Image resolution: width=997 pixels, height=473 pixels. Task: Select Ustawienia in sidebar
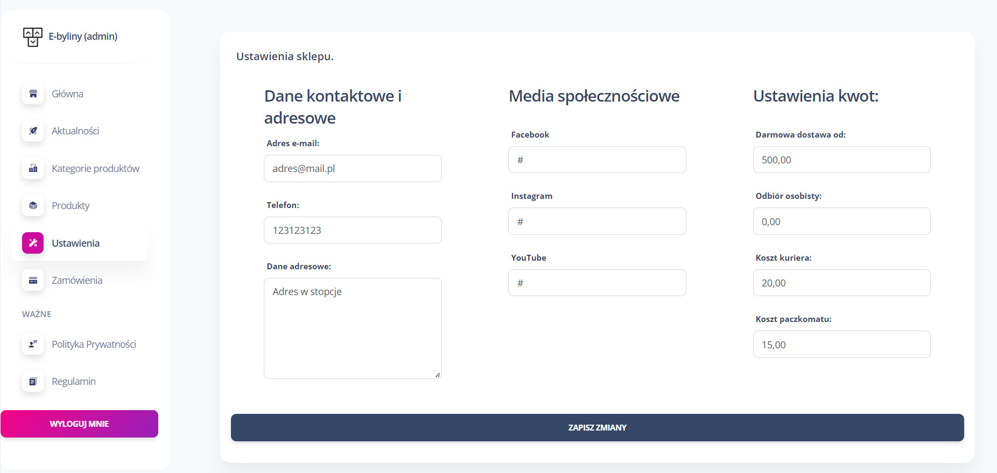[79, 243]
